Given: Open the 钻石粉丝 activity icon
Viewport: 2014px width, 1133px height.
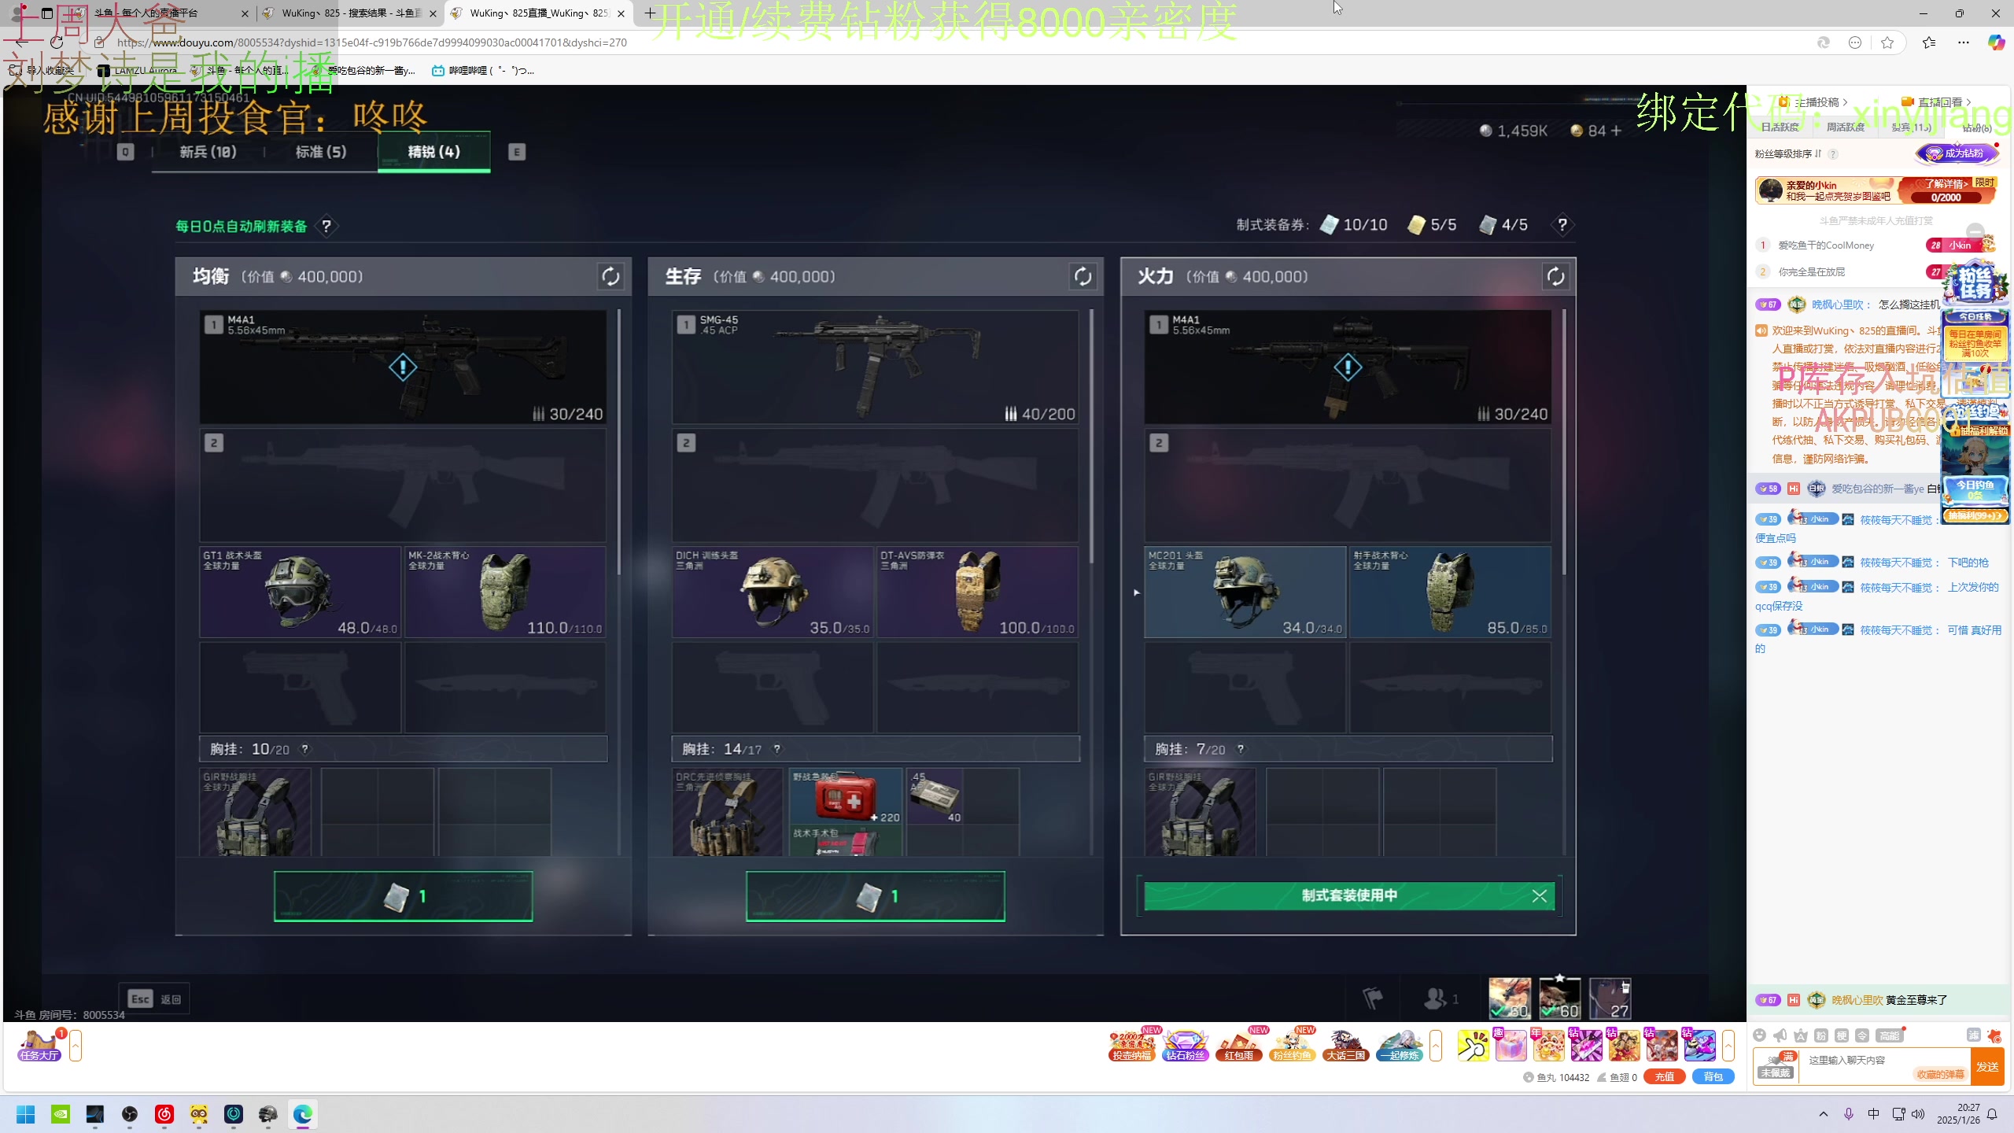Looking at the screenshot, I should (x=1185, y=1046).
